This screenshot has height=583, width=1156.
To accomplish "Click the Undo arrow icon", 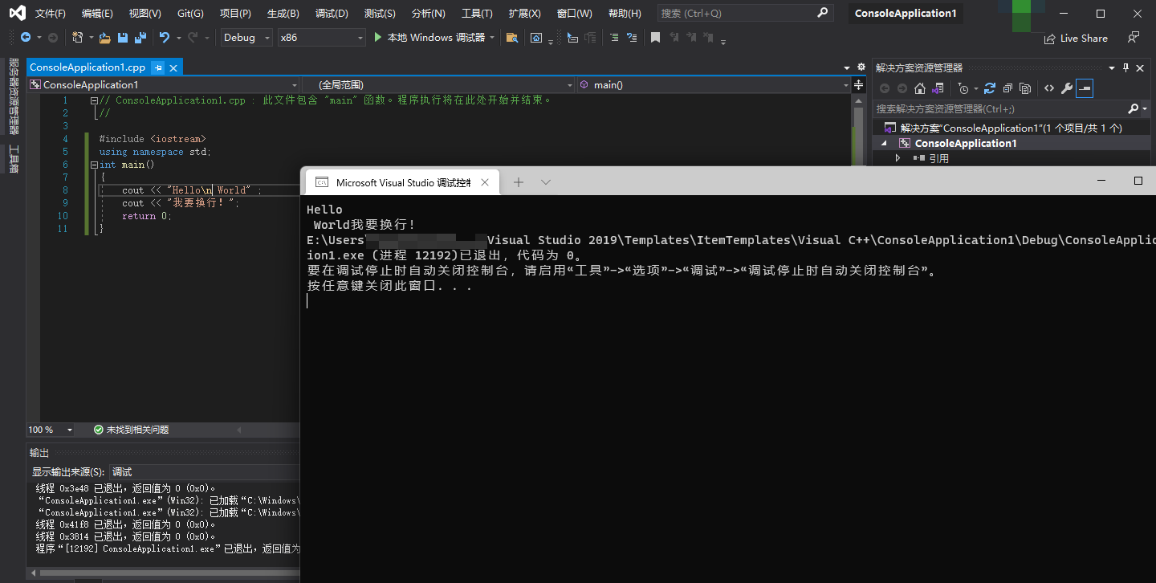I will (x=165, y=38).
